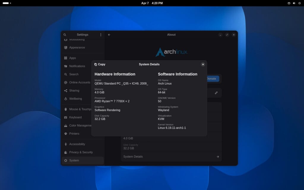
Task: Select the Appearance panel icon
Action: click(66, 47)
